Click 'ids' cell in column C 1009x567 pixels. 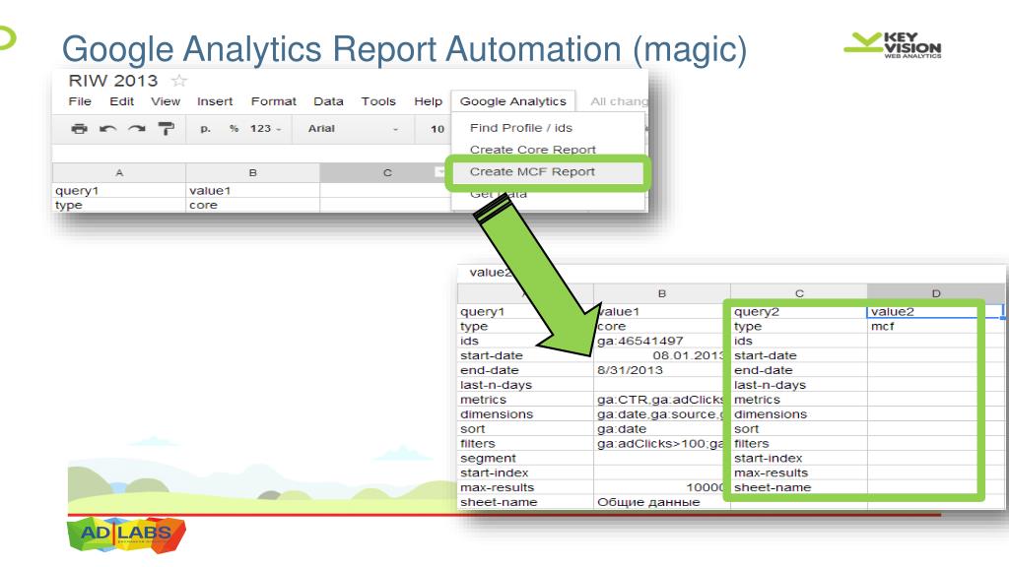799,342
